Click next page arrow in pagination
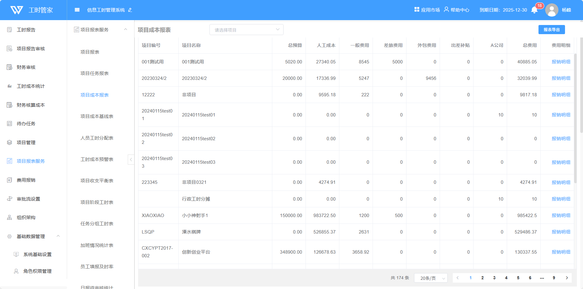This screenshot has width=583, height=289. [x=567, y=278]
